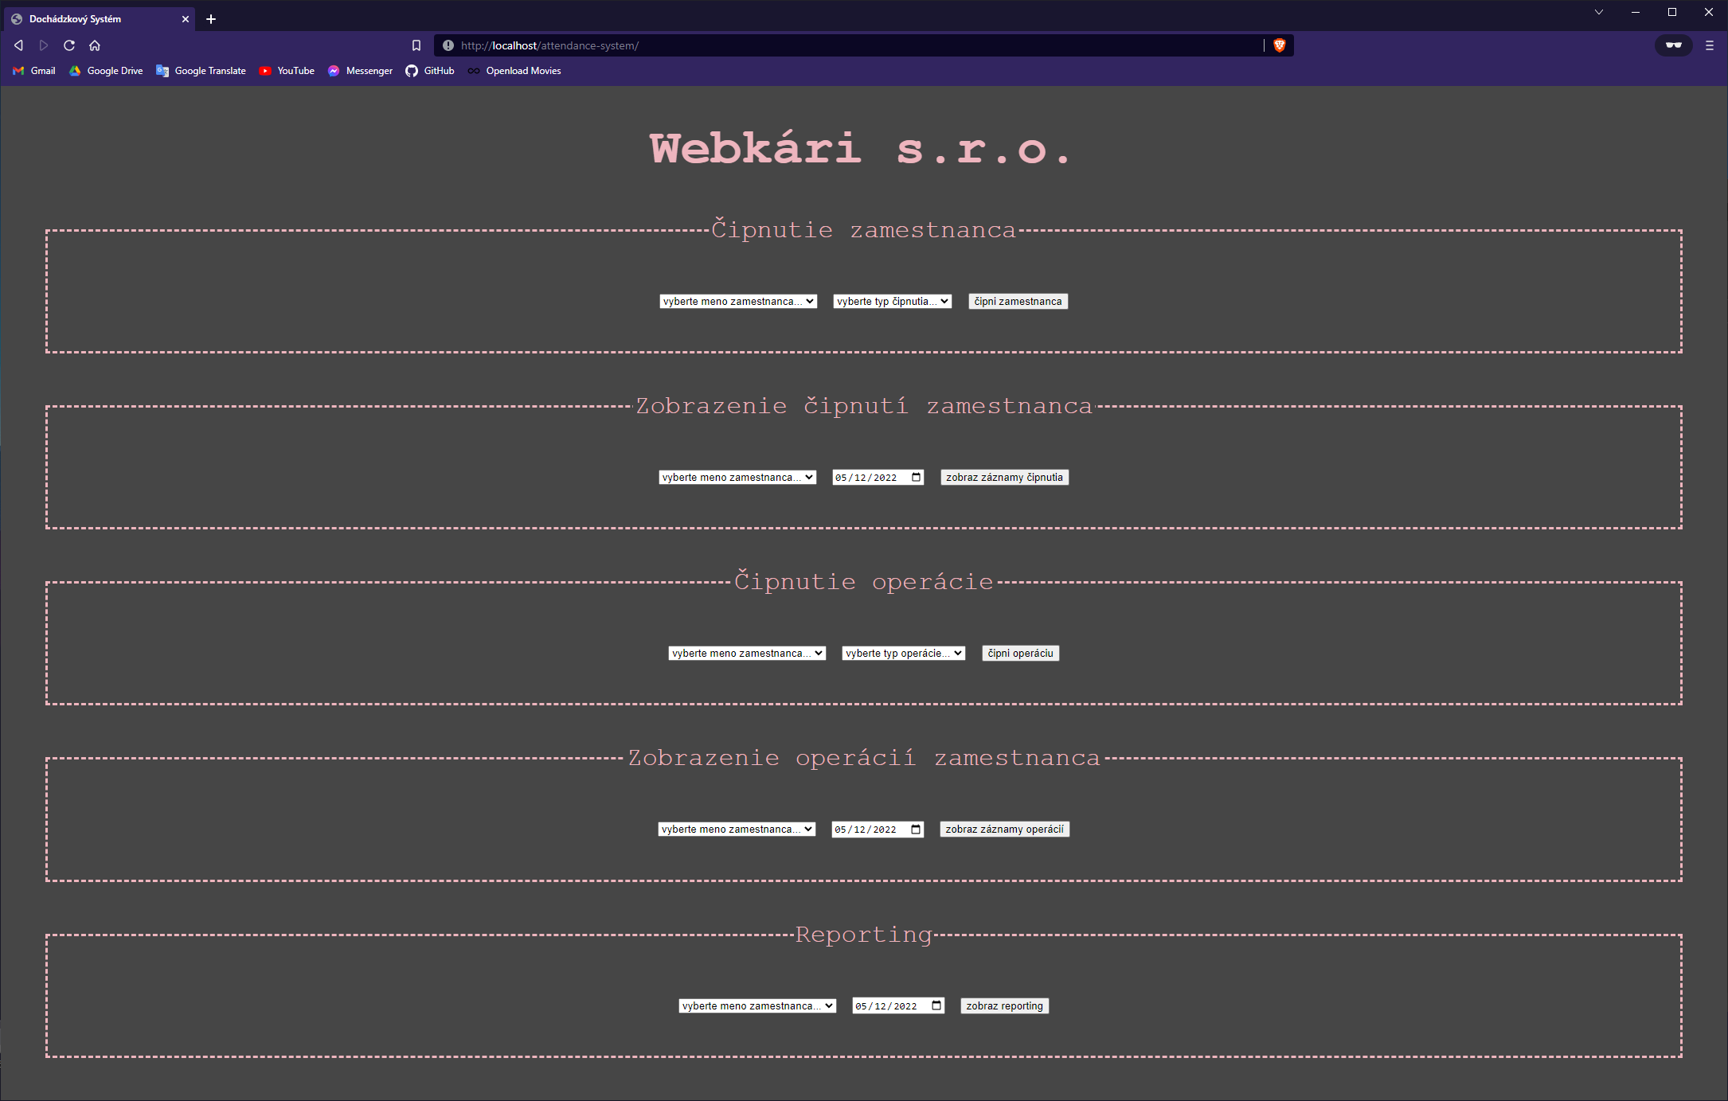Open the 'vyberte typ operácie' dropdown

(903, 653)
